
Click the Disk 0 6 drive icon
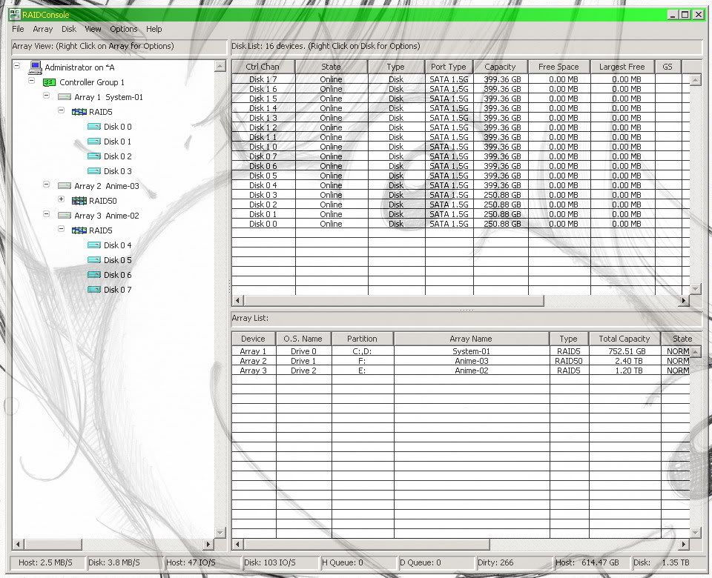pos(94,275)
